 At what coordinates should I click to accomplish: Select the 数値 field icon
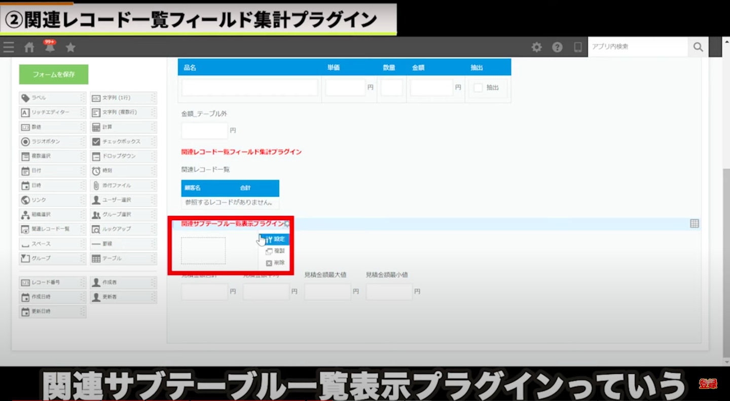pyautogui.click(x=25, y=127)
